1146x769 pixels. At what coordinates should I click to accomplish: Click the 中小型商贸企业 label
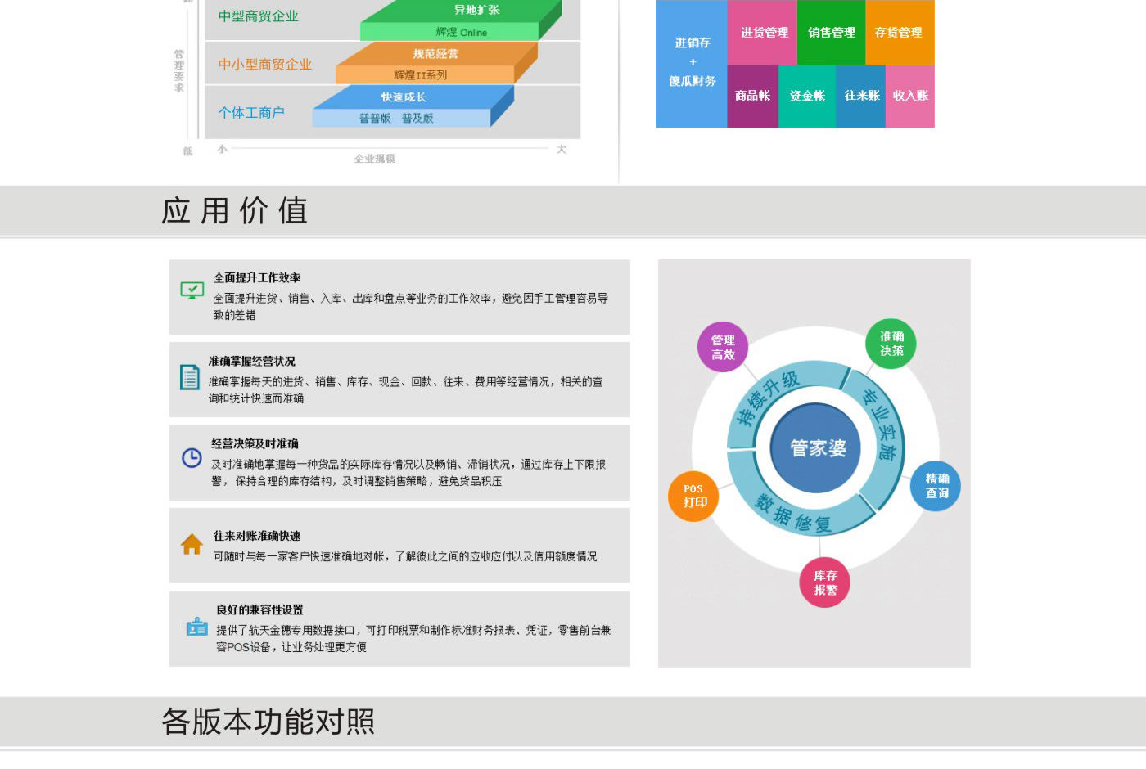pyautogui.click(x=265, y=65)
